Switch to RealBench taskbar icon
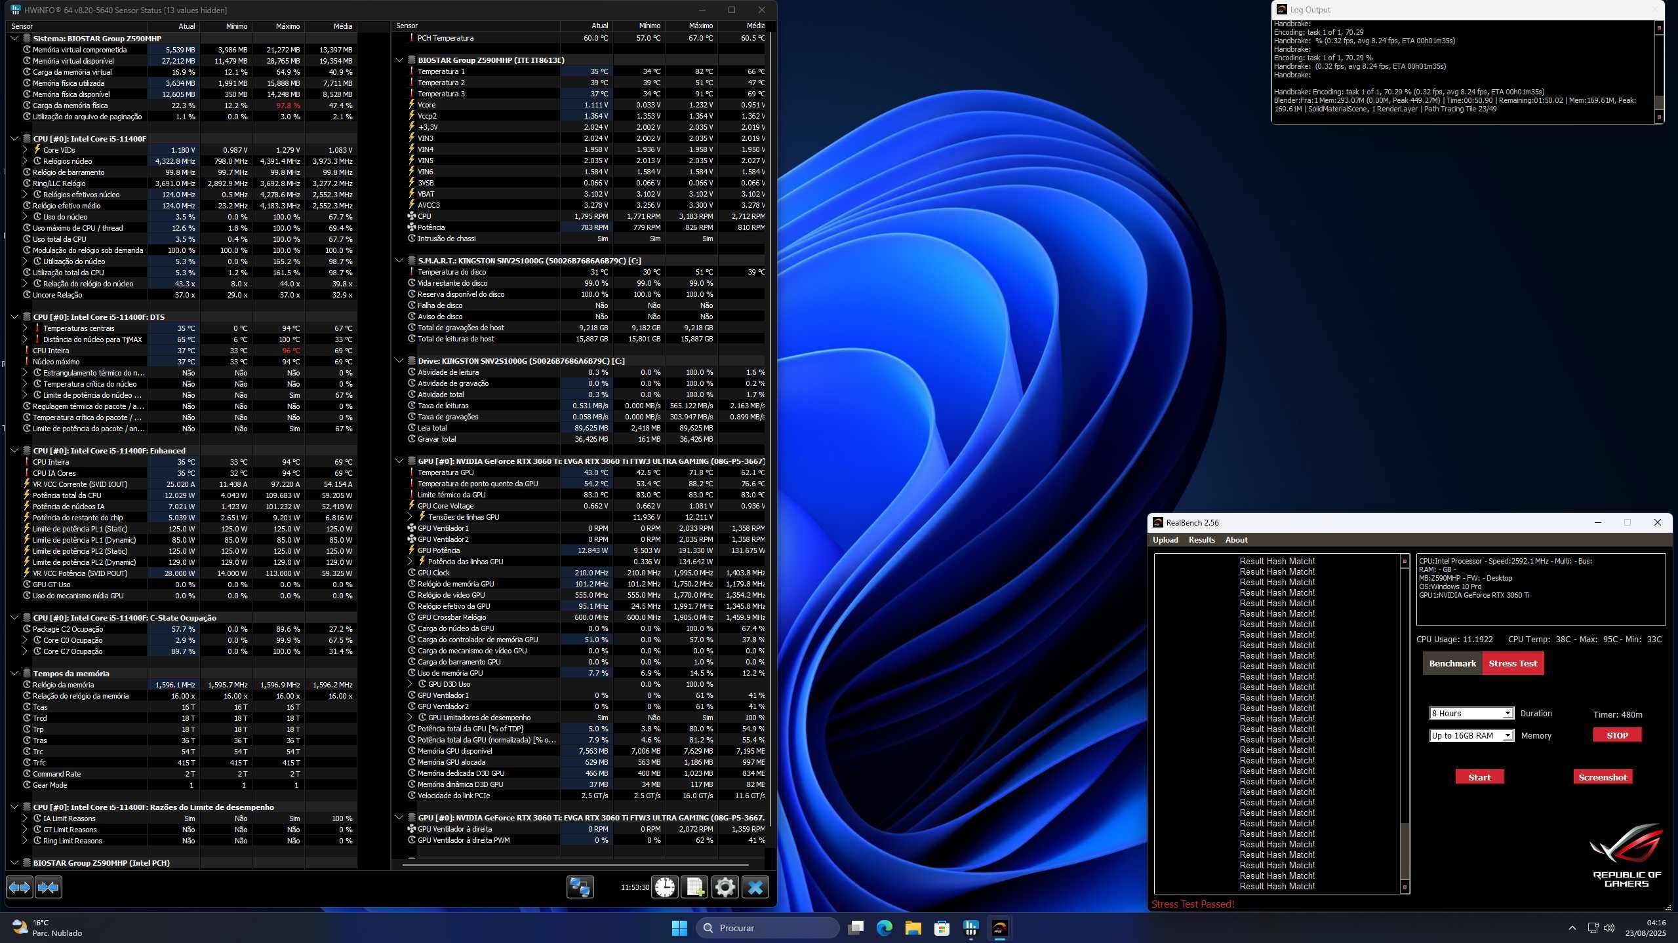This screenshot has height=943, width=1678. pos(999,928)
